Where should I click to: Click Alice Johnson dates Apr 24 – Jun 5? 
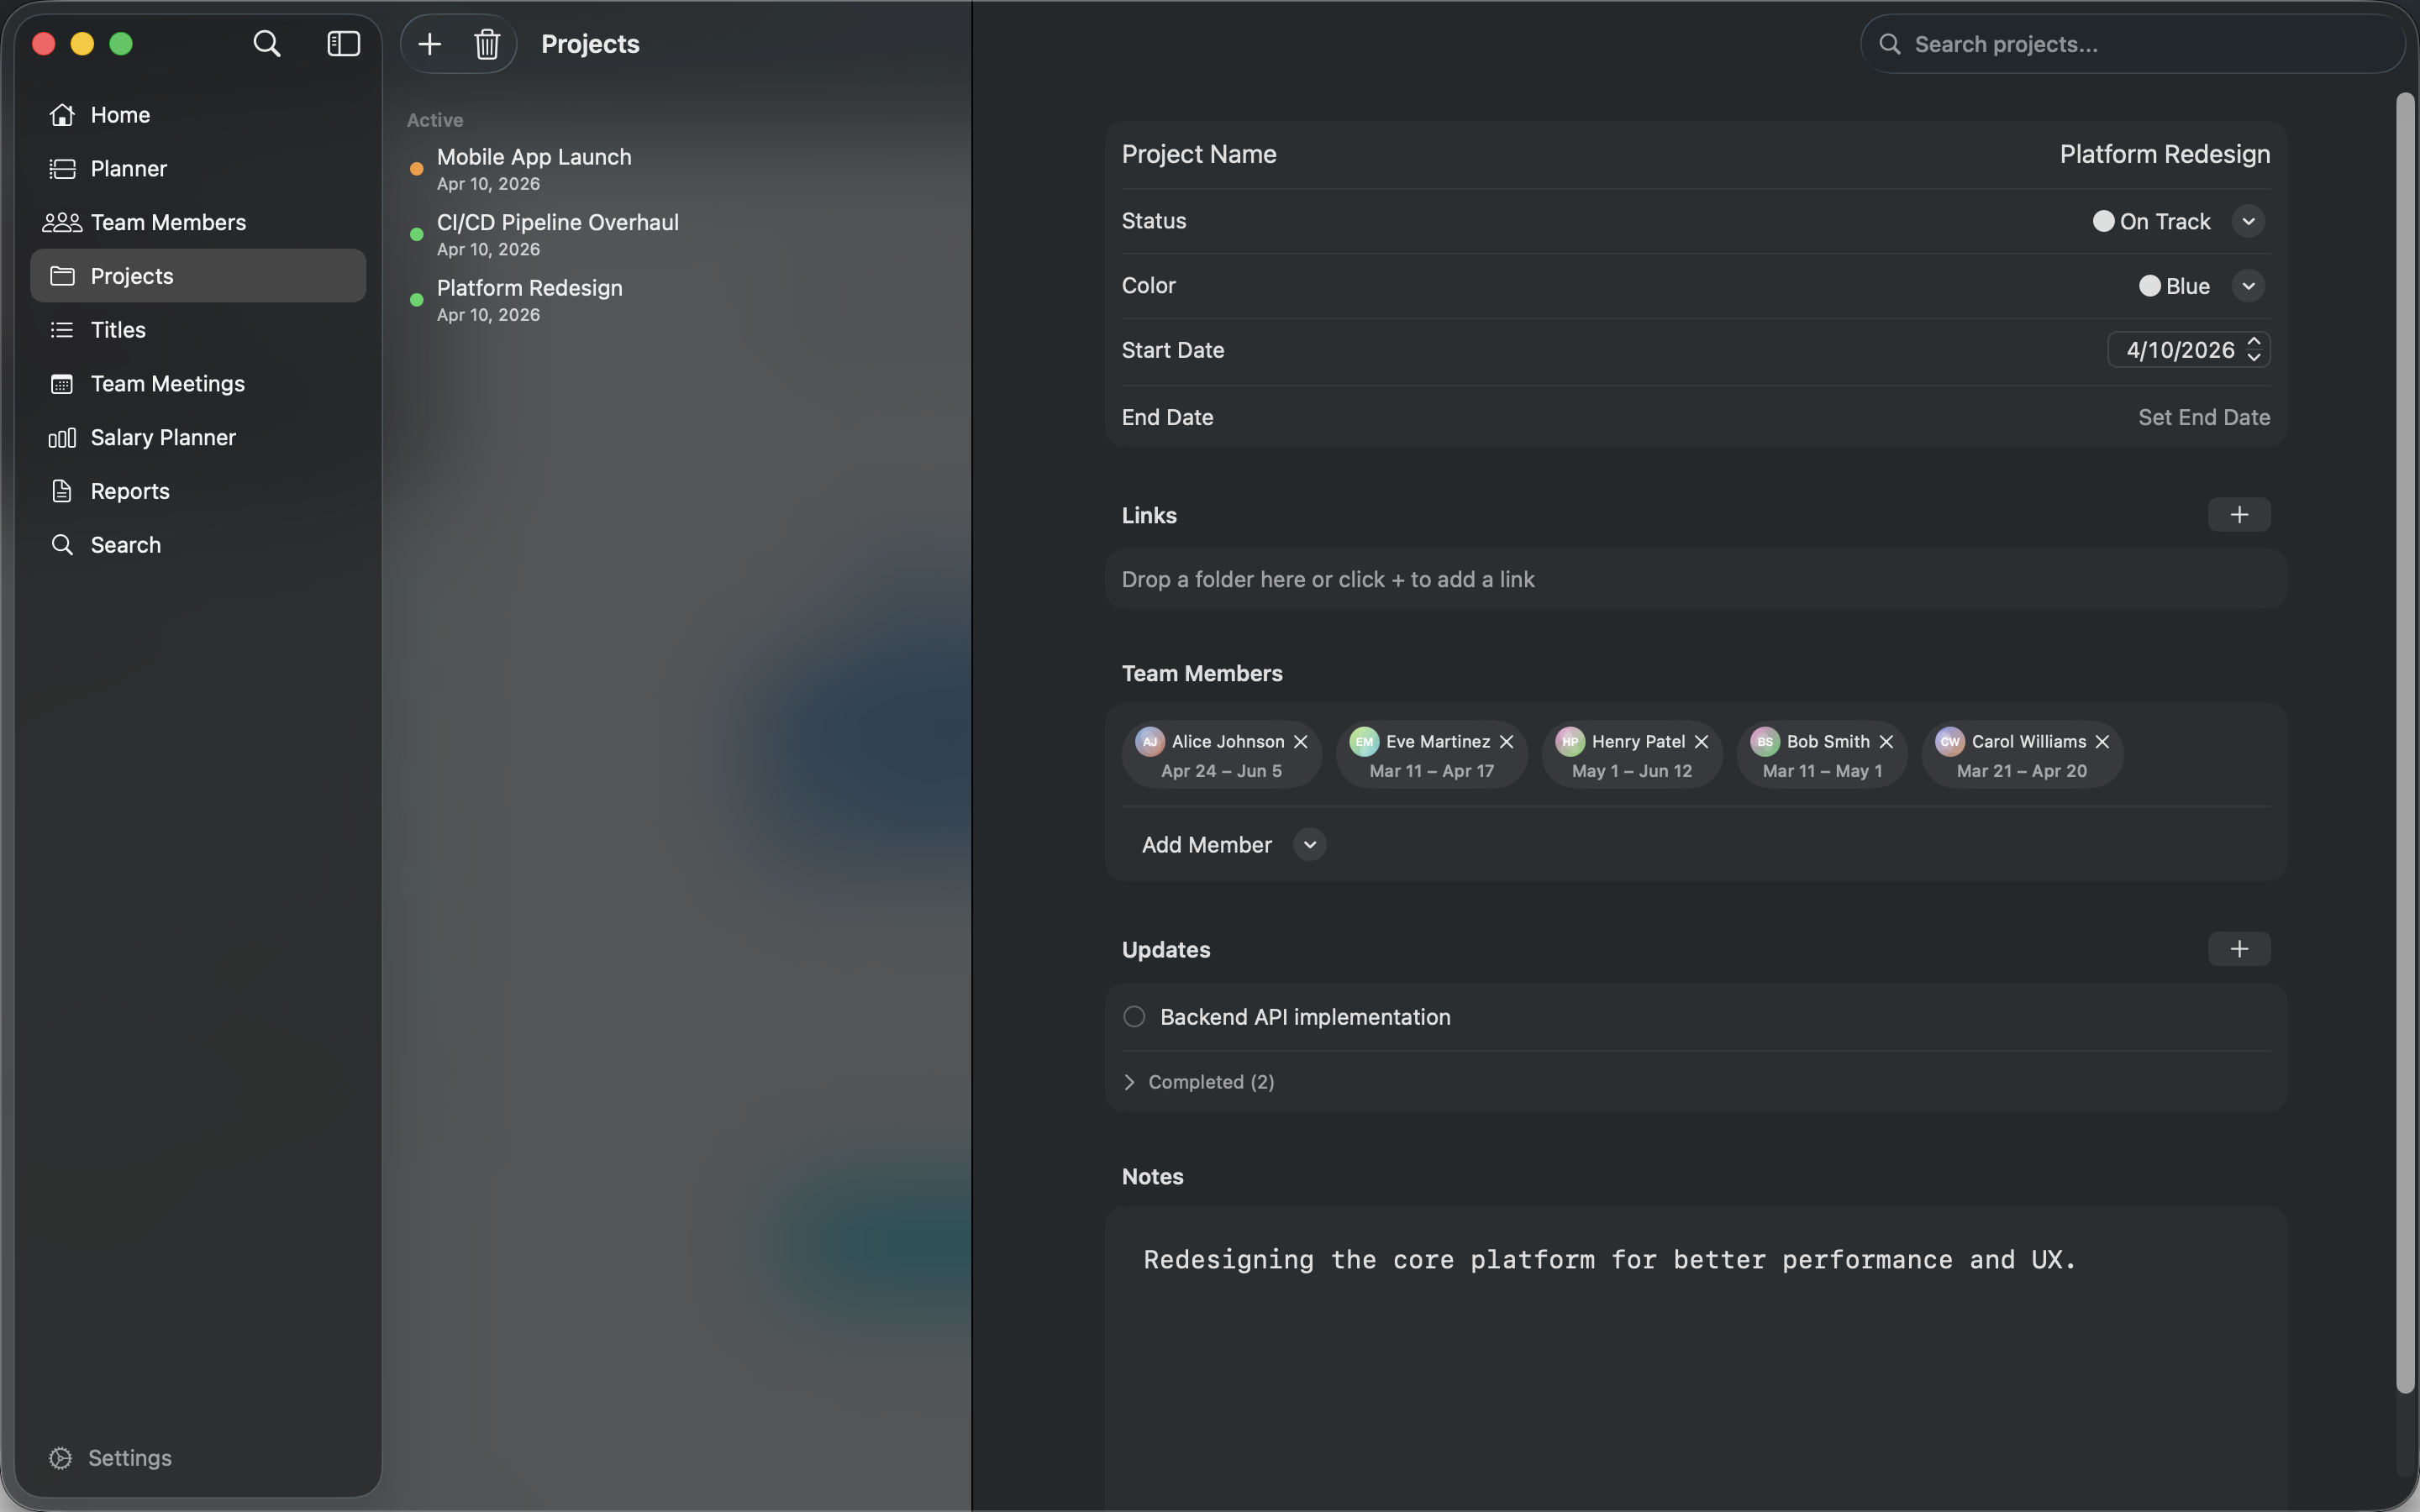pyautogui.click(x=1221, y=772)
